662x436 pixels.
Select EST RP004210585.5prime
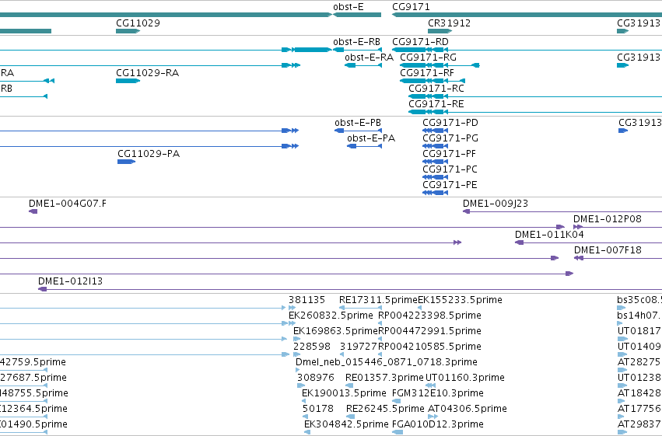tap(380, 354)
